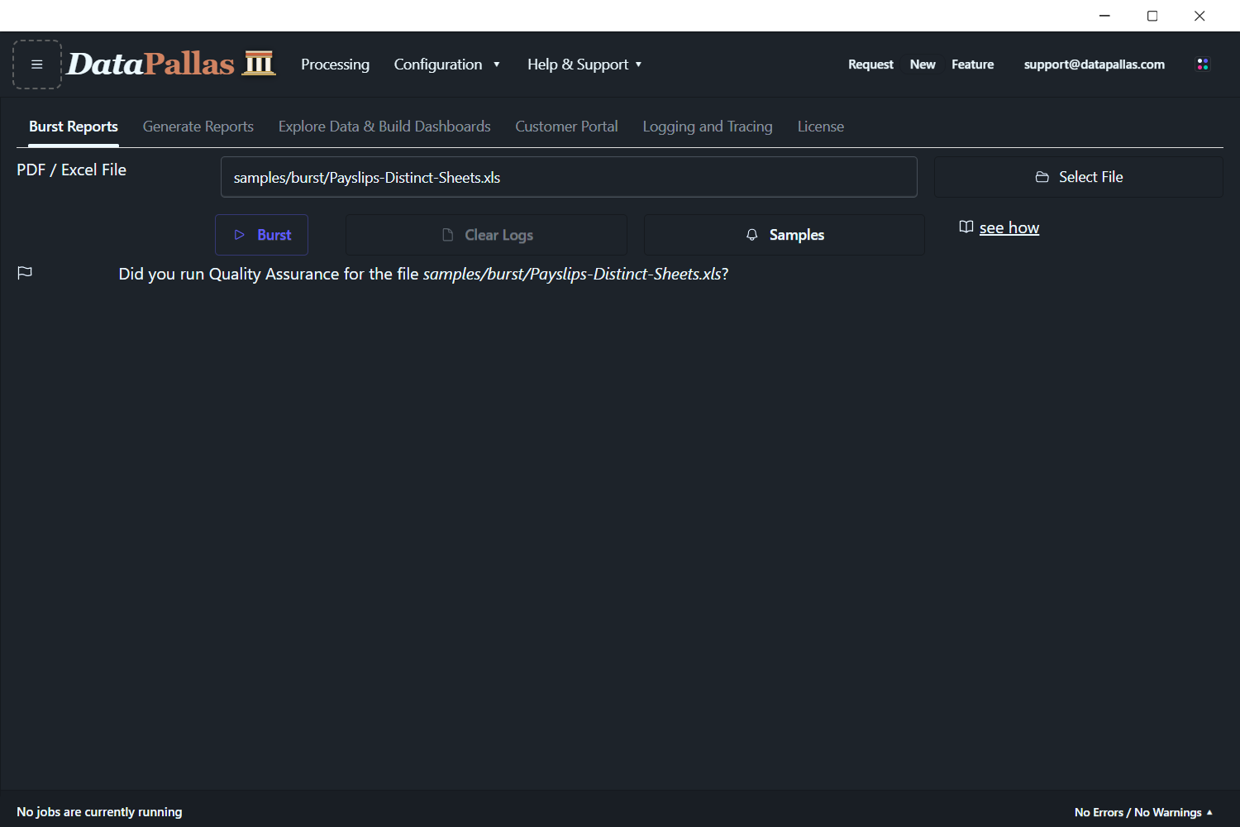Switch to the License tab
This screenshot has width=1240, height=827.
(x=821, y=127)
